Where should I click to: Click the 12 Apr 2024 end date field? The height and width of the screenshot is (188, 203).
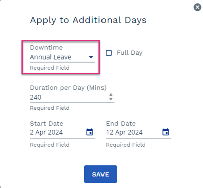coord(134,132)
